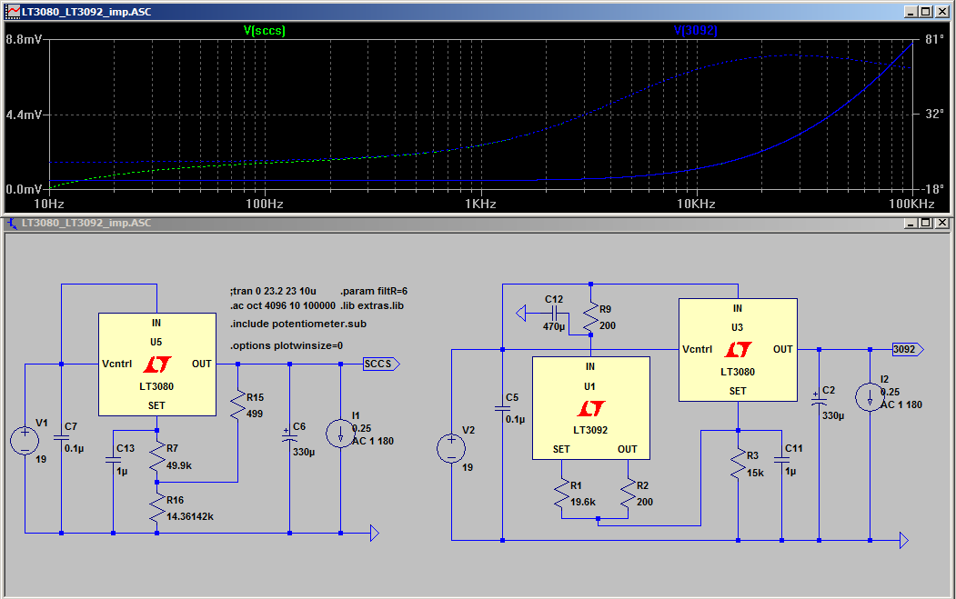956x599 pixels.
Task: Select current source I2 symbol
Action: point(870,396)
